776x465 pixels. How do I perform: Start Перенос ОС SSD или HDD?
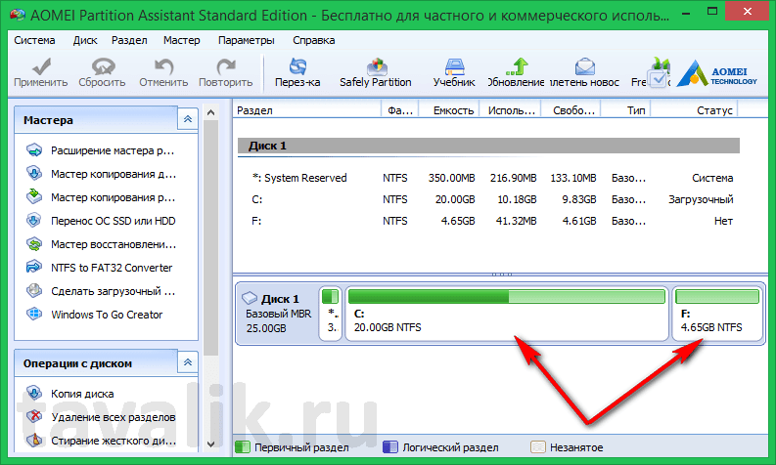[x=113, y=221]
